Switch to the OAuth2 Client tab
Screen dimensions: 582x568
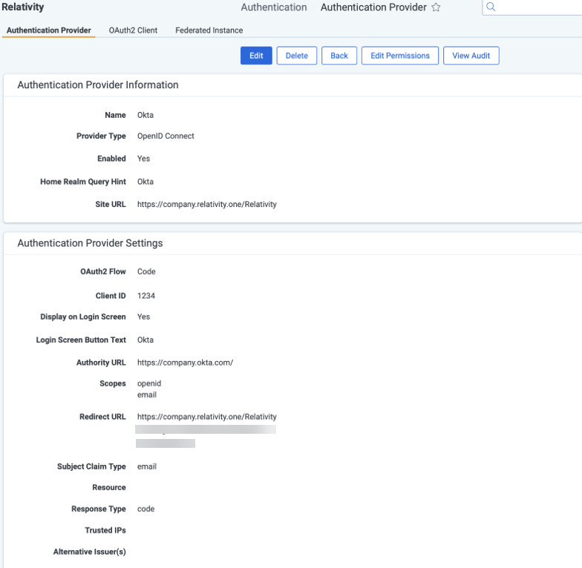coord(133,30)
